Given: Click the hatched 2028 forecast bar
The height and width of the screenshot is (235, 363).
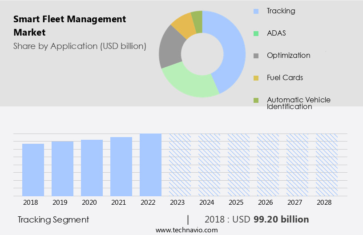Looking at the screenshot, I should pos(327,165).
